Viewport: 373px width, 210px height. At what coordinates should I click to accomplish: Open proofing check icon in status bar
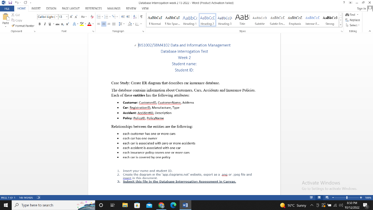pos(39,198)
